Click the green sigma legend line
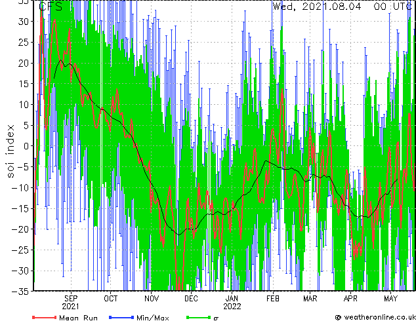The height and width of the screenshot is (321, 416). (198, 317)
